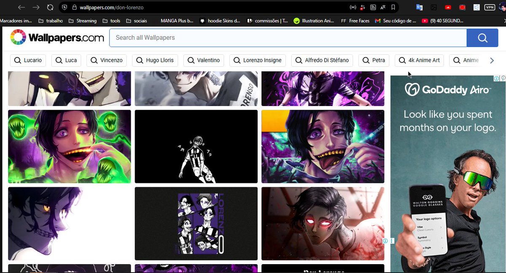The height and width of the screenshot is (273, 506).
Task: Open the blue sidebar panel extension icon
Action: tap(476, 7)
